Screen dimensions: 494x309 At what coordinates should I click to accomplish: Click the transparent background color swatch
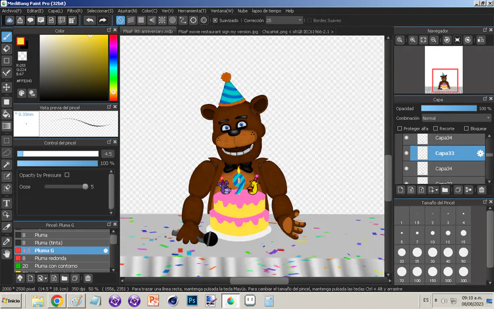pyautogui.click(x=22, y=56)
